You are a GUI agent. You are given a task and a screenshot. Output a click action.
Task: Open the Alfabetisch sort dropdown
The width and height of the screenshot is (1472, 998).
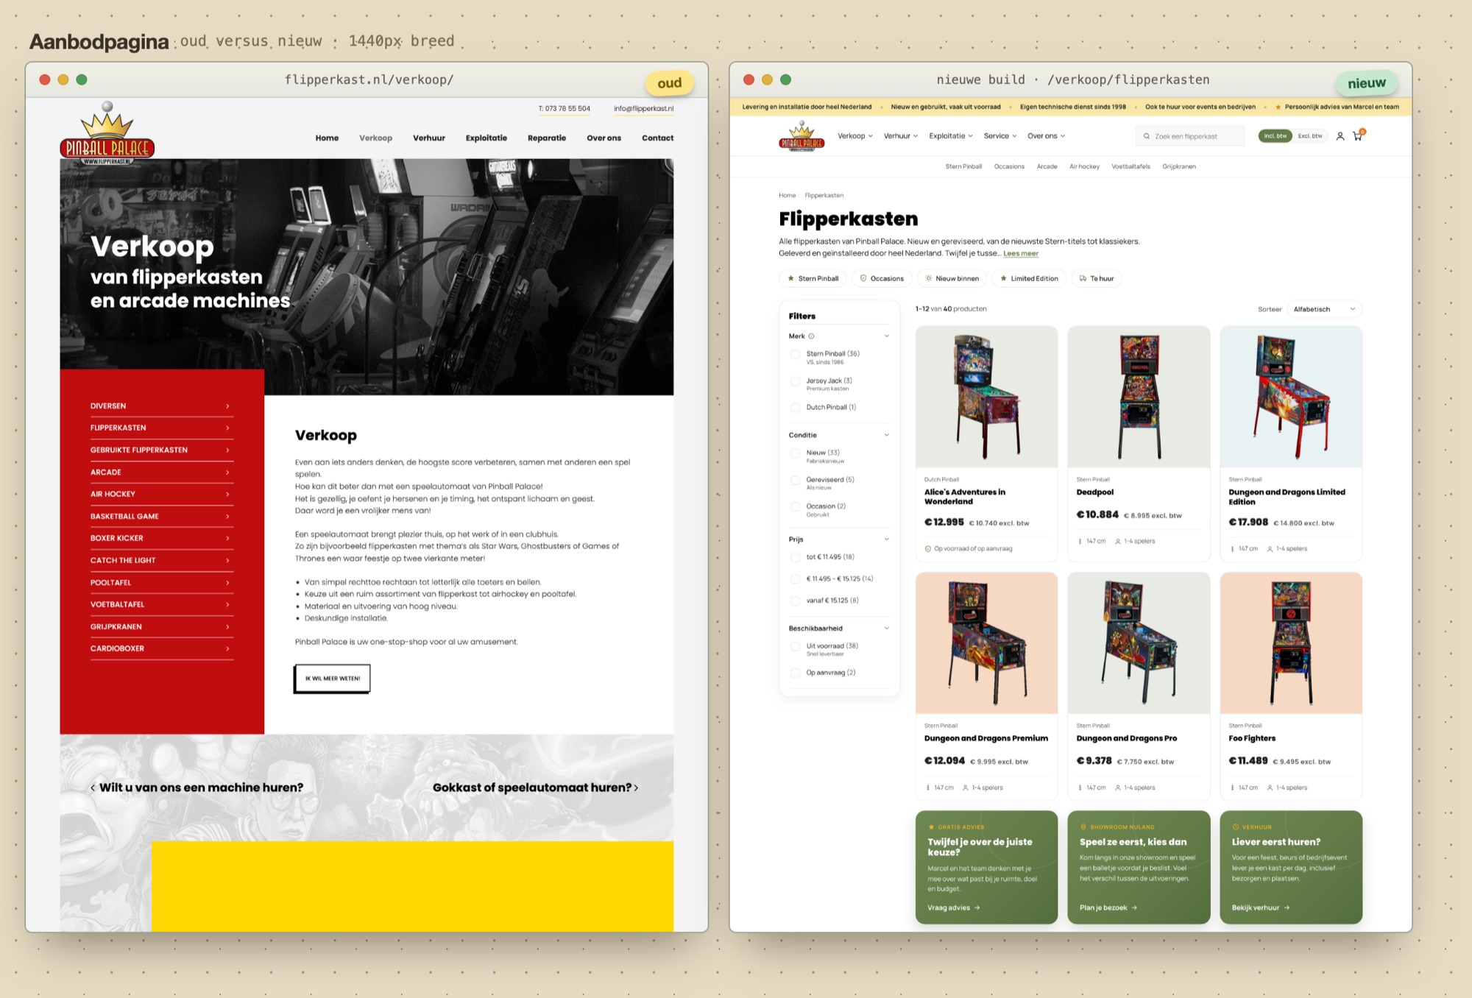[x=1324, y=309]
